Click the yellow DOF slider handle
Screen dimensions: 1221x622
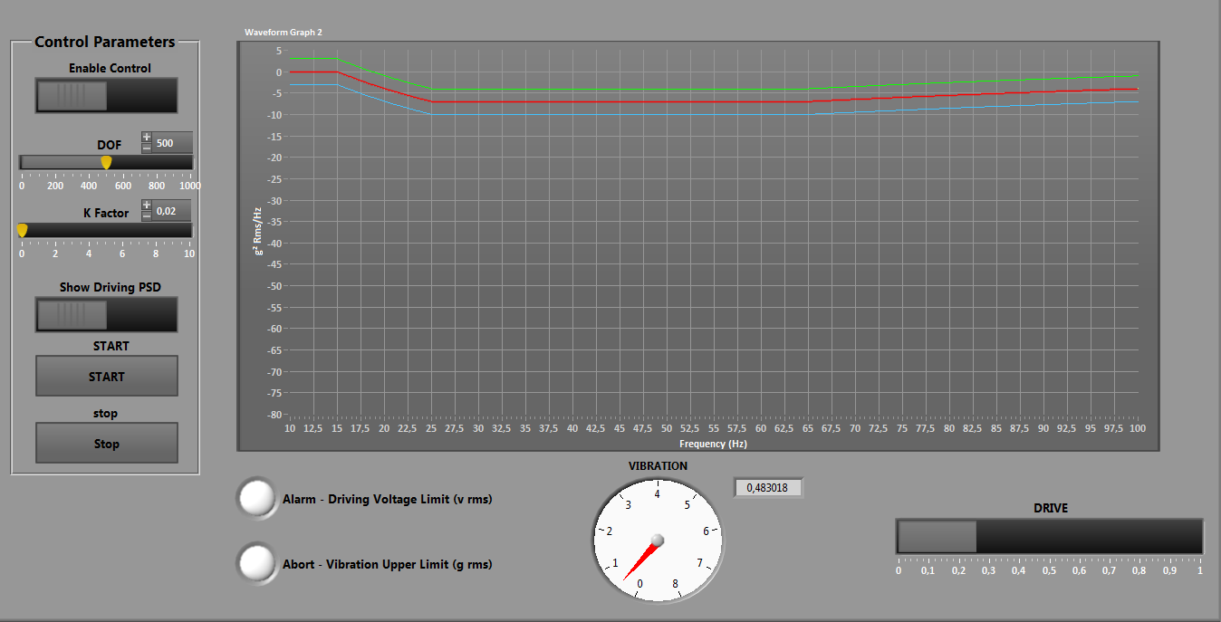106,162
